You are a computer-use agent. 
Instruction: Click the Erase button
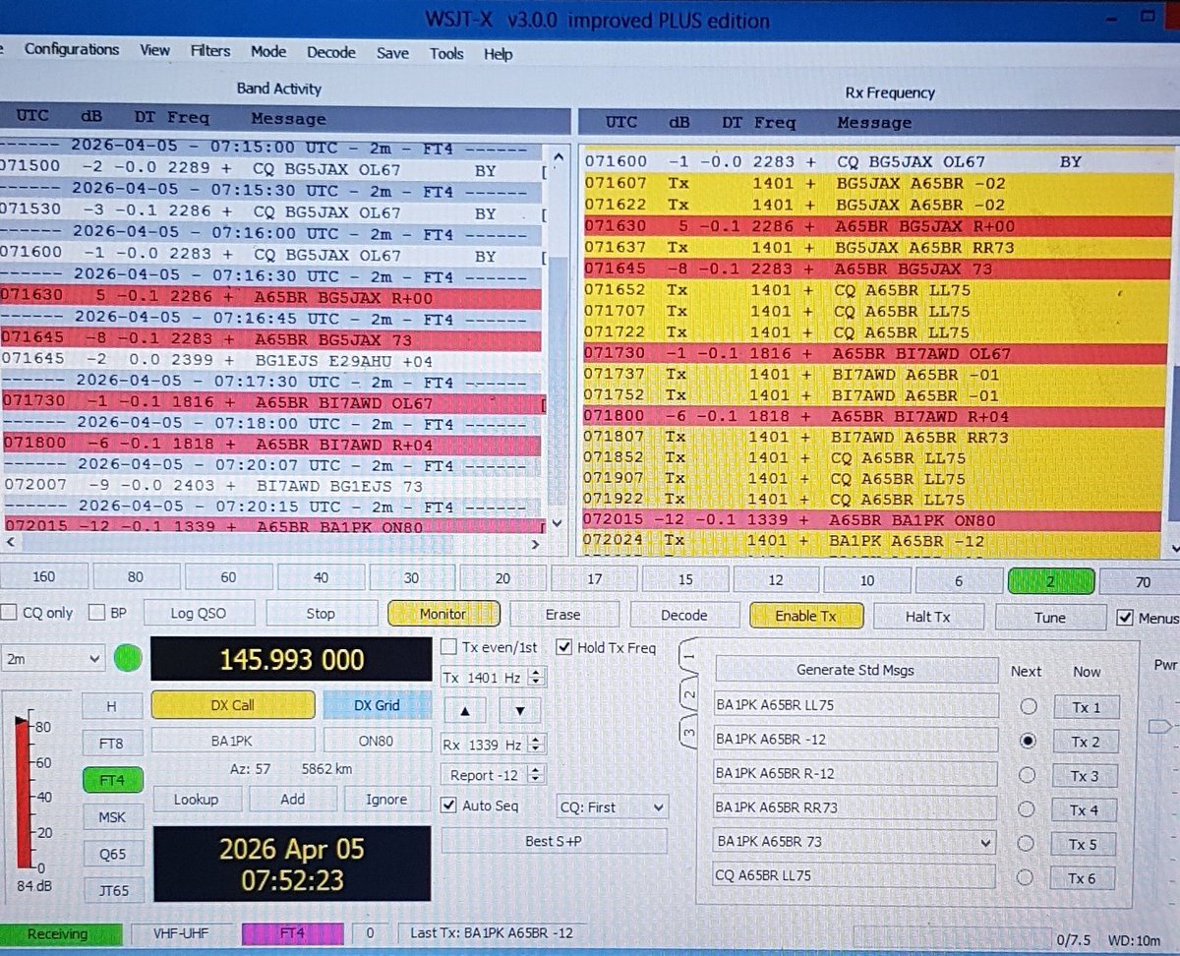click(562, 615)
